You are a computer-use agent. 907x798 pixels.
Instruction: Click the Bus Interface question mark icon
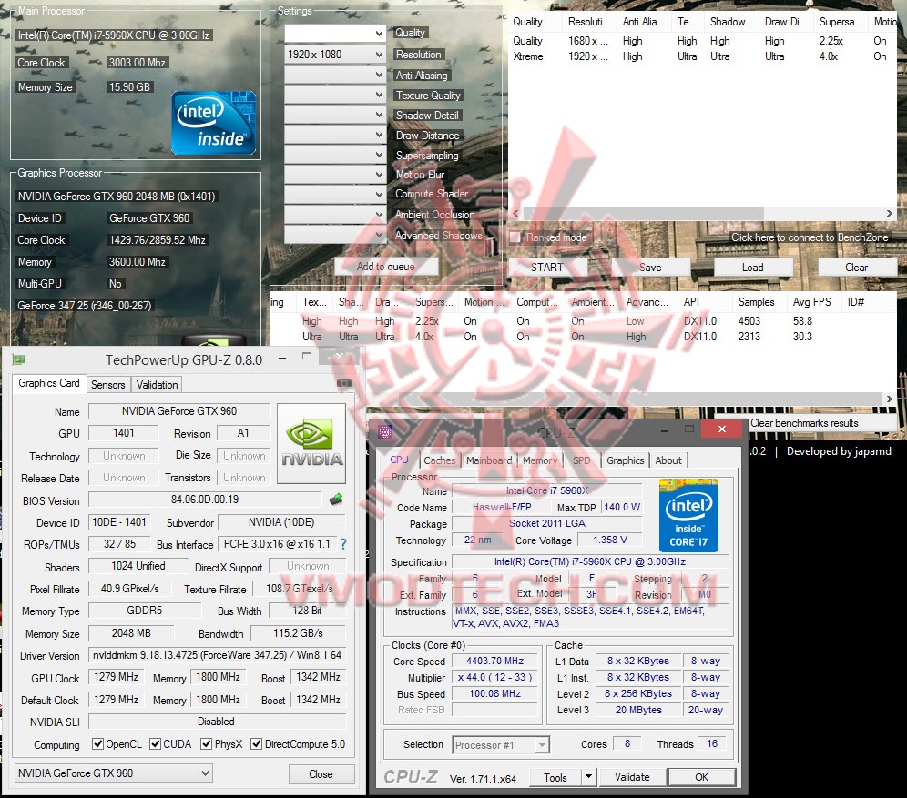[343, 544]
